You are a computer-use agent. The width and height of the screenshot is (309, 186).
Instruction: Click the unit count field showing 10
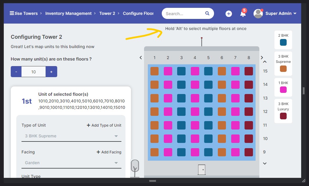33,72
